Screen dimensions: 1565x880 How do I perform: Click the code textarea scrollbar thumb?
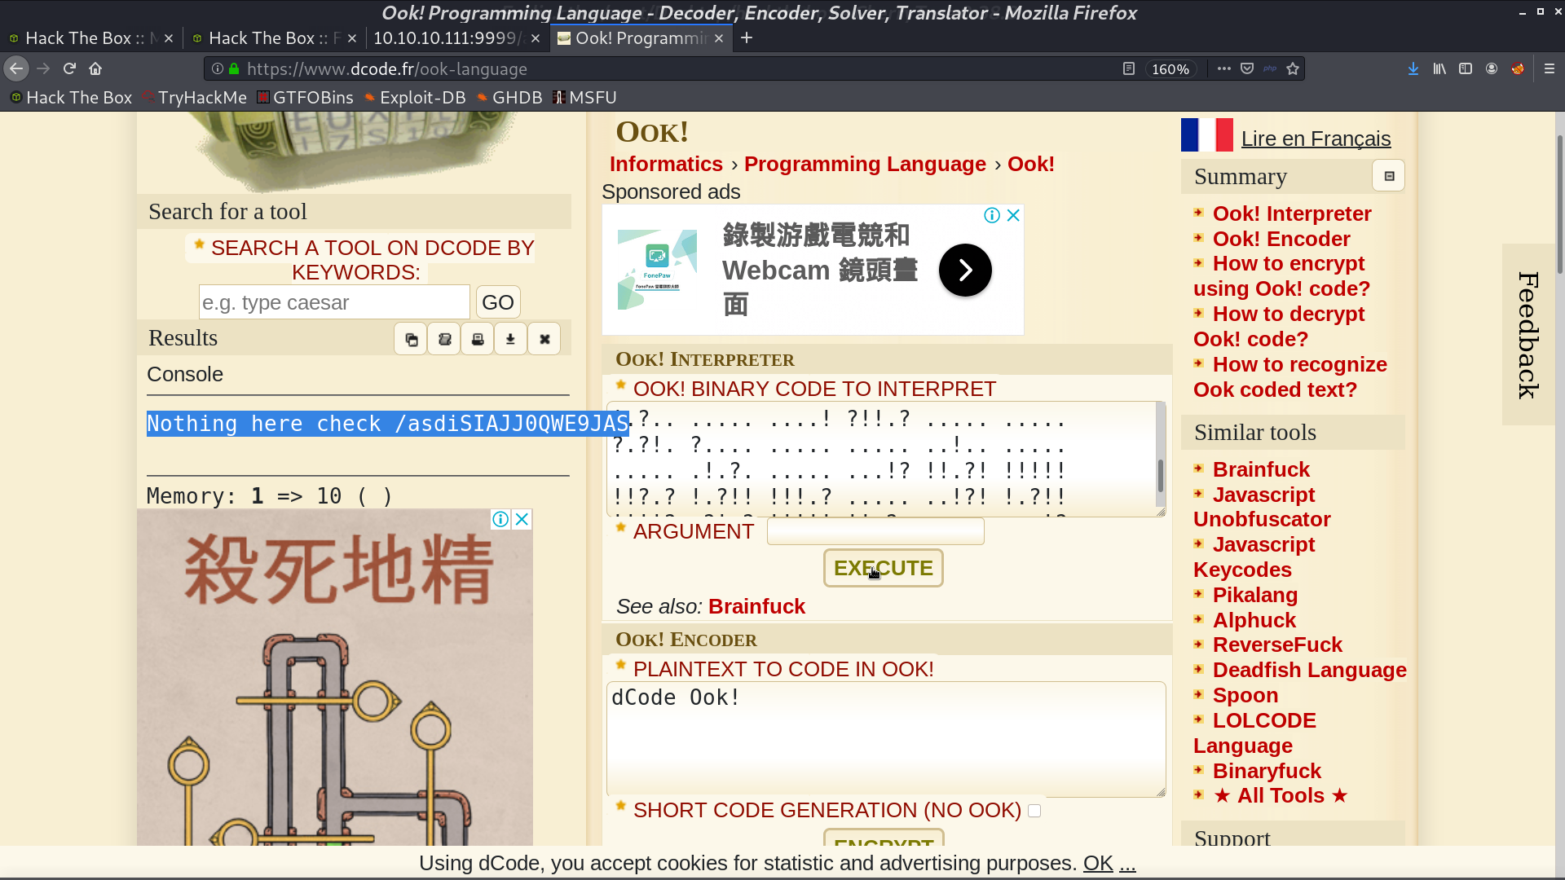[1161, 476]
